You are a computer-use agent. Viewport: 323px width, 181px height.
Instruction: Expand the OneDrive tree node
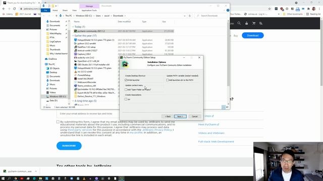(43, 59)
